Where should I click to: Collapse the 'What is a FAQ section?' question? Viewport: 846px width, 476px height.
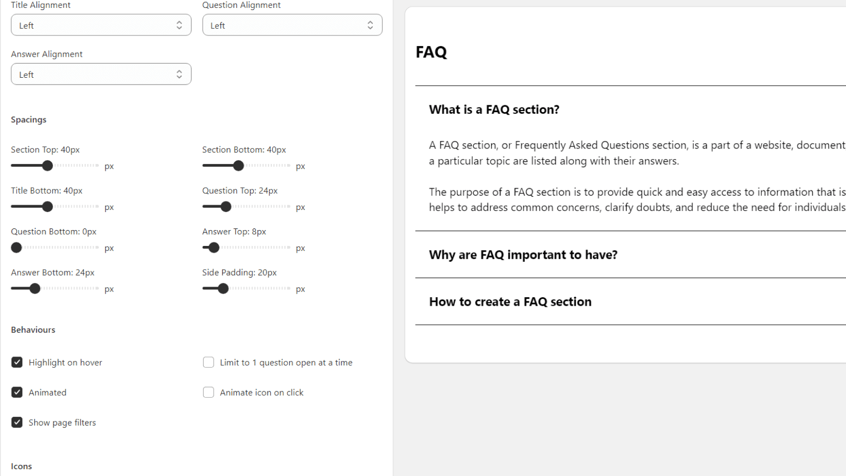pyautogui.click(x=494, y=109)
